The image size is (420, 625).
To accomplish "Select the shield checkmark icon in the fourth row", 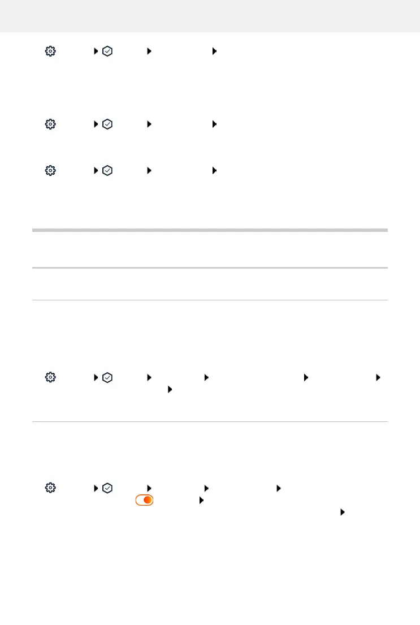I will (107, 377).
